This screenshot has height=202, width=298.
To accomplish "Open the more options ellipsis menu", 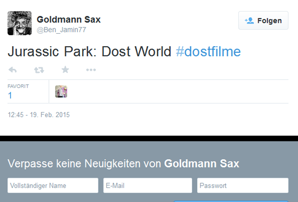I will (x=91, y=70).
